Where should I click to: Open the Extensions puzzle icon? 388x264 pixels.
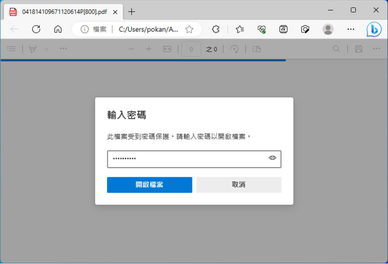tap(216, 29)
